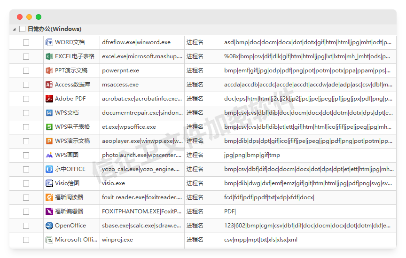Click the powerpnt.exe process cell
Screen dimensions: 406x258
[x=121, y=70]
